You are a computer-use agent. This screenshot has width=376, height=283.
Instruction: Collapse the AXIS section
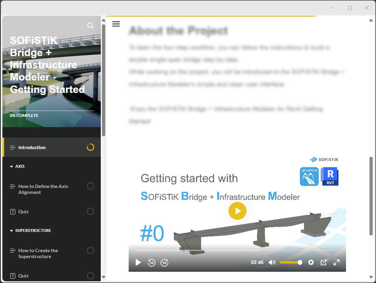click(x=17, y=166)
